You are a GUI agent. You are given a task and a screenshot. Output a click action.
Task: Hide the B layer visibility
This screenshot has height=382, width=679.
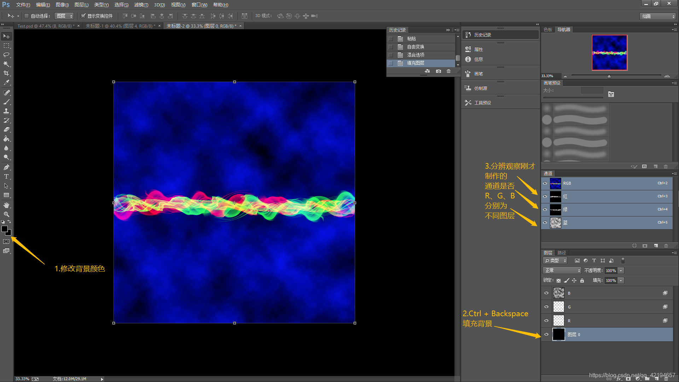point(546,293)
